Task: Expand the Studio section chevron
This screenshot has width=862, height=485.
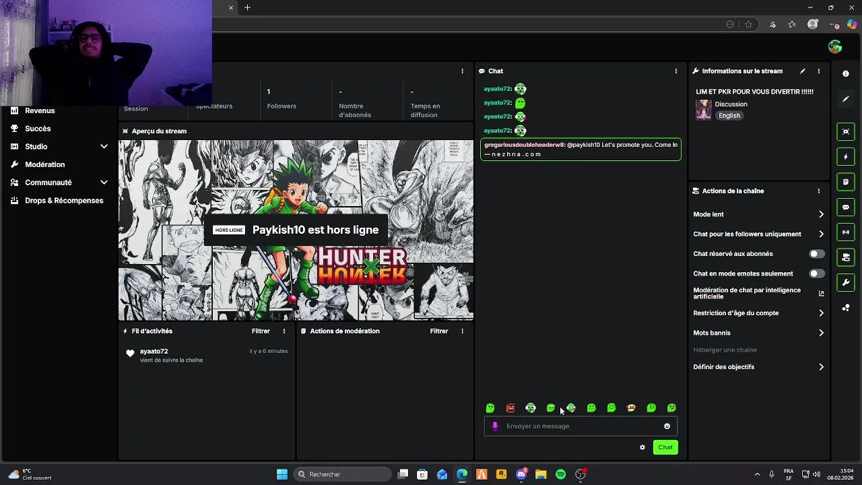Action: 104,146
